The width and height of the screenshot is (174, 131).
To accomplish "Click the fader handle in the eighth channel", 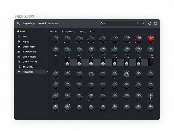I will (138, 64).
